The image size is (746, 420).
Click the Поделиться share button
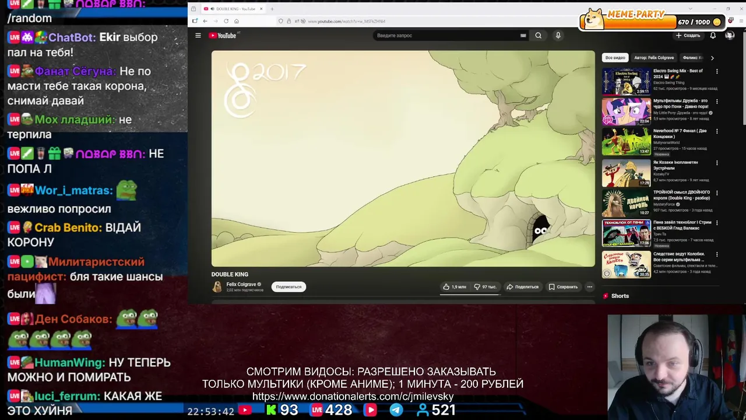coord(523,287)
